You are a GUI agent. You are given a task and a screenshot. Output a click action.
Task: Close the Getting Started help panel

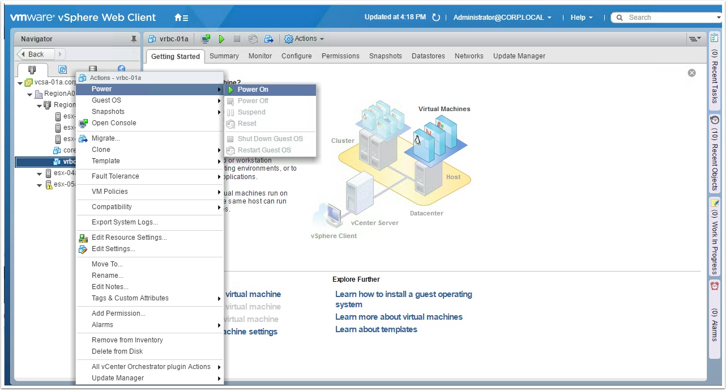coord(691,73)
